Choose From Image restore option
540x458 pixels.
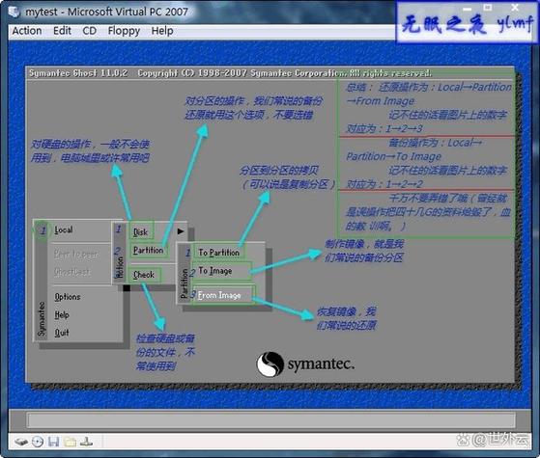[x=219, y=295]
